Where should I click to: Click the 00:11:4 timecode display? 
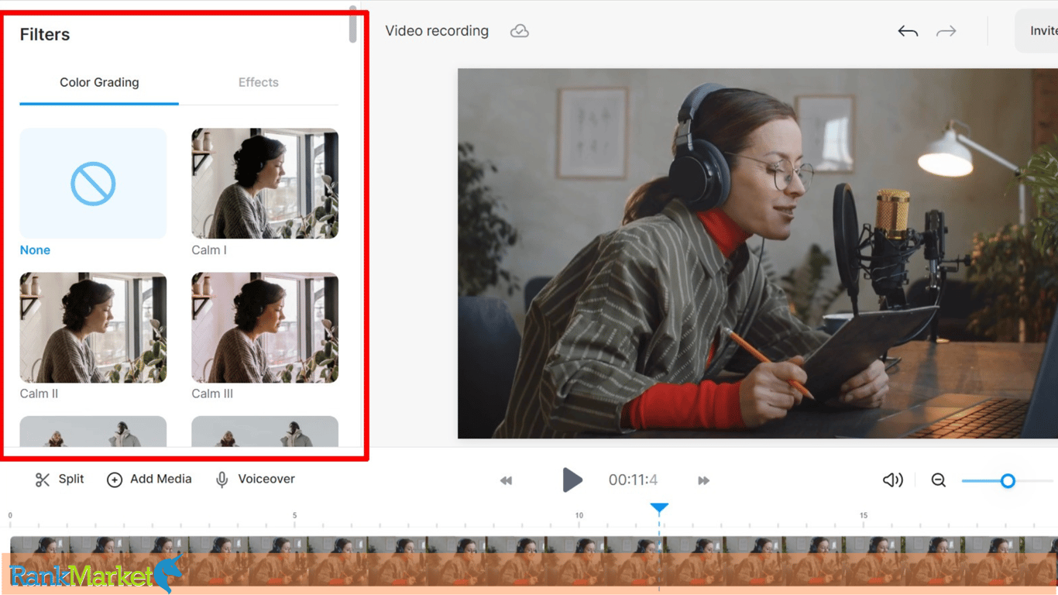(x=633, y=480)
